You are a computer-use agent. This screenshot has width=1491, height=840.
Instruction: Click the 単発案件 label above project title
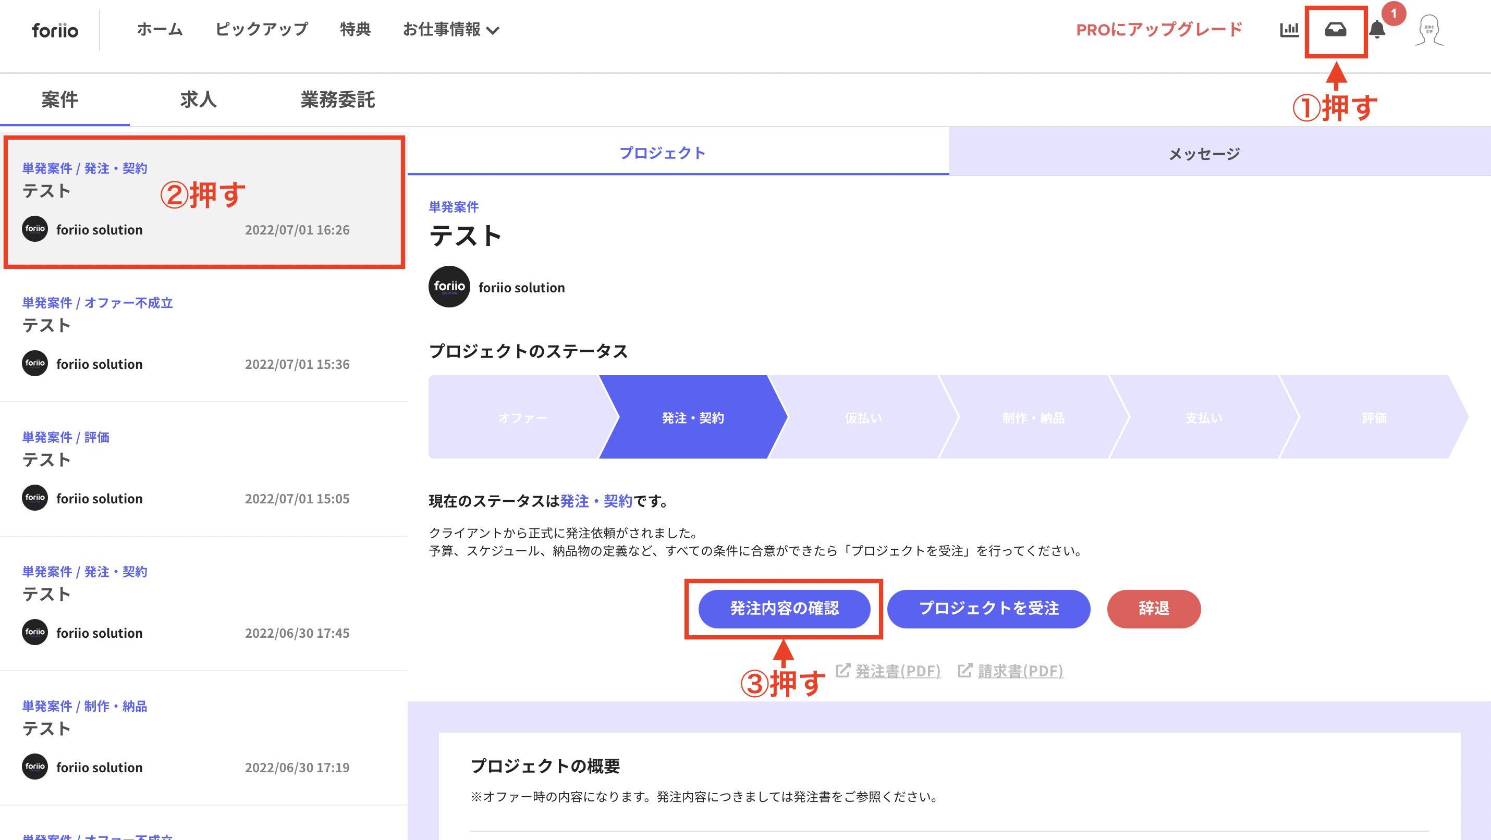click(x=453, y=206)
